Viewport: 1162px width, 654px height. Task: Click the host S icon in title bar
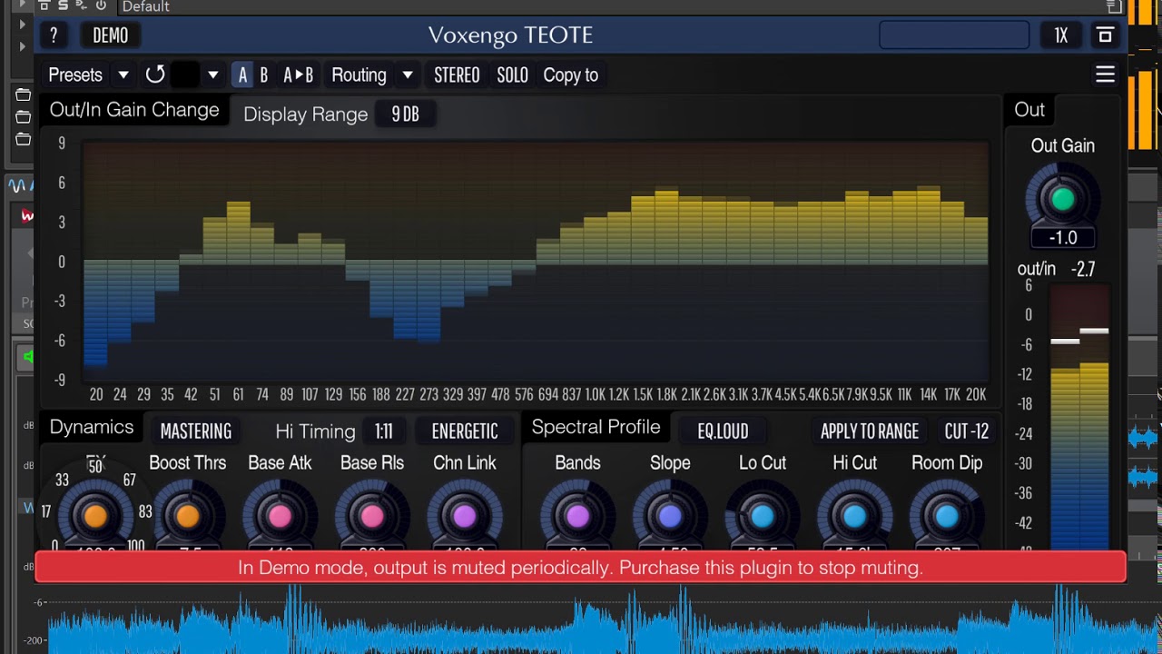tap(63, 5)
